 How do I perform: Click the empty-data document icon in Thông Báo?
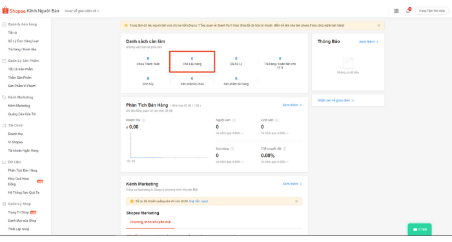pyautogui.click(x=348, y=63)
